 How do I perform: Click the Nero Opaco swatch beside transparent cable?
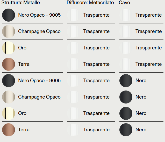(9, 15)
